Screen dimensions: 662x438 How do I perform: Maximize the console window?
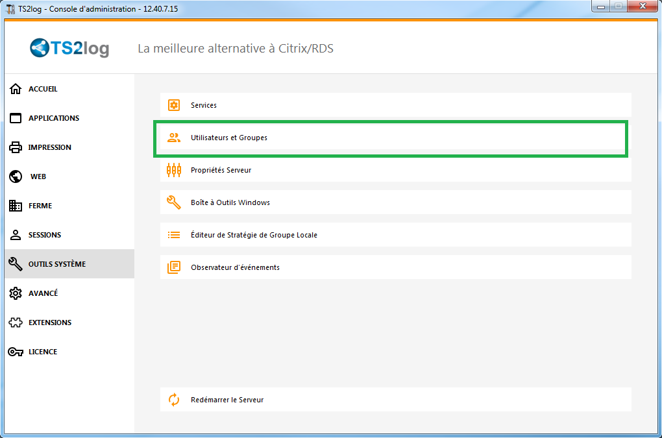click(x=619, y=6)
